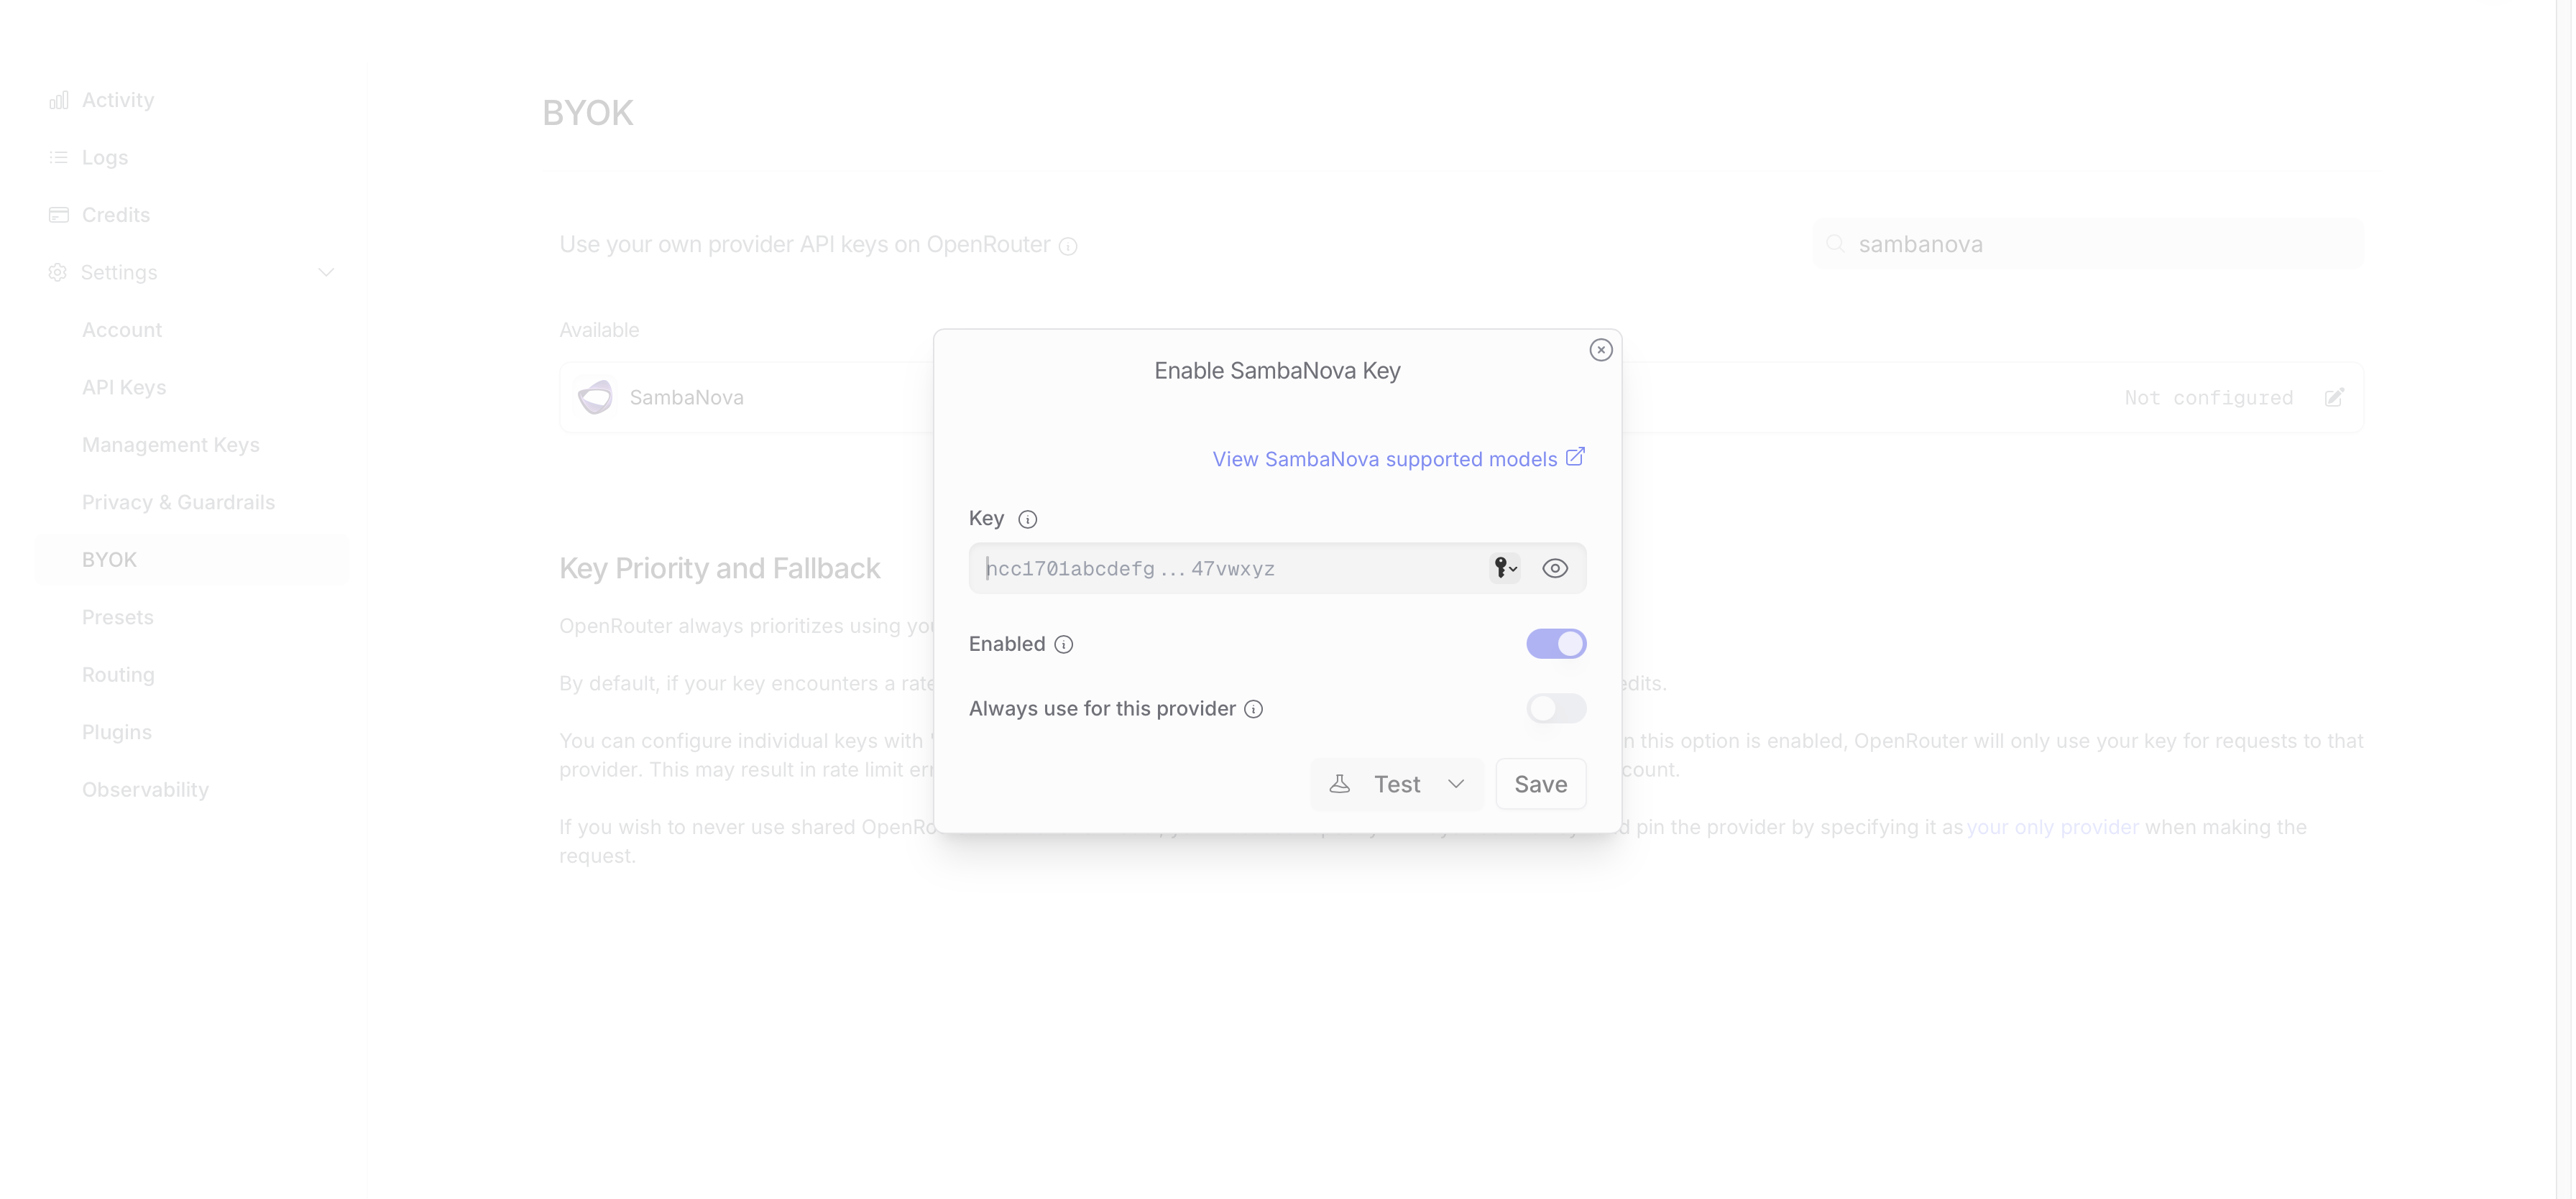
Task: Switch to the Routing settings page
Action: pyautogui.click(x=117, y=675)
